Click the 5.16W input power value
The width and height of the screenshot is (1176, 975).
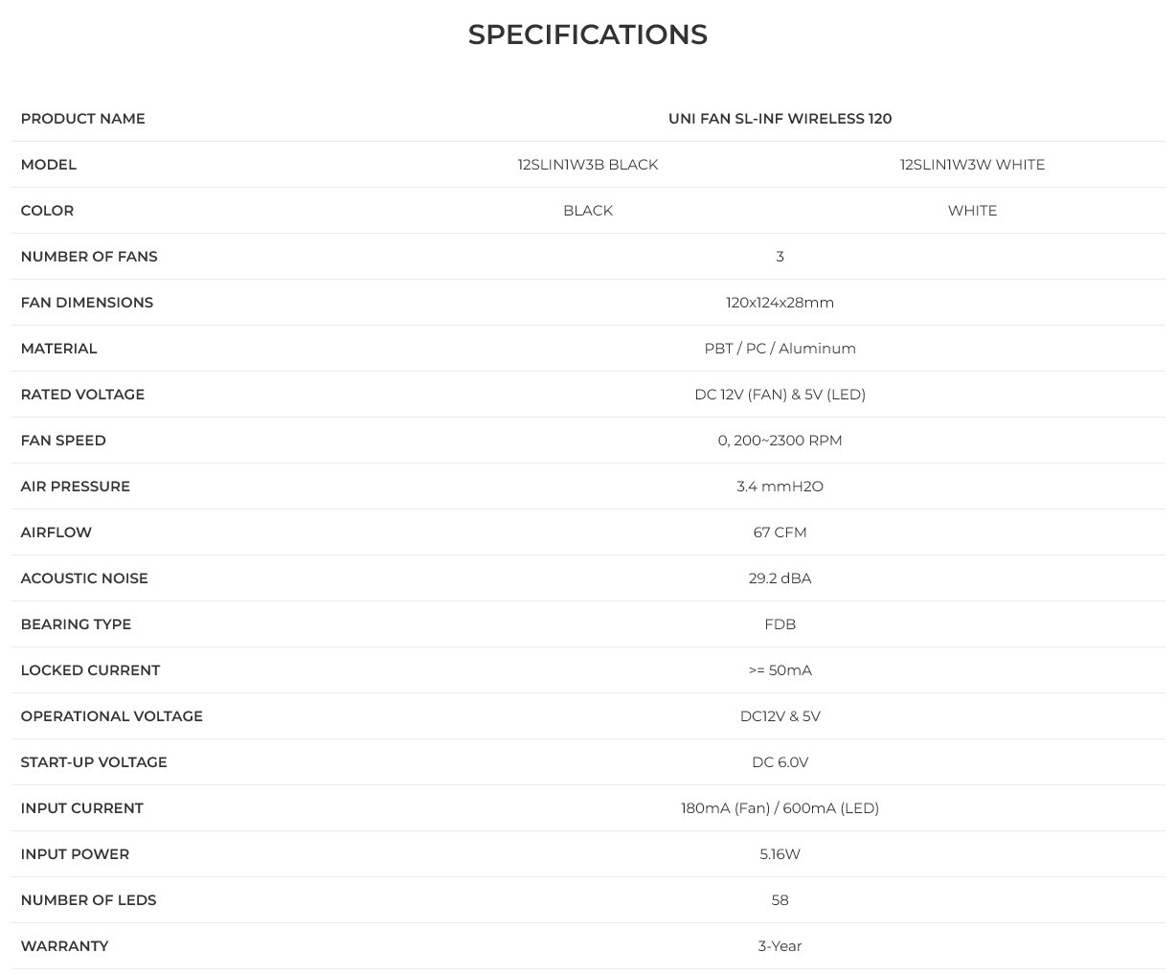[x=780, y=854]
